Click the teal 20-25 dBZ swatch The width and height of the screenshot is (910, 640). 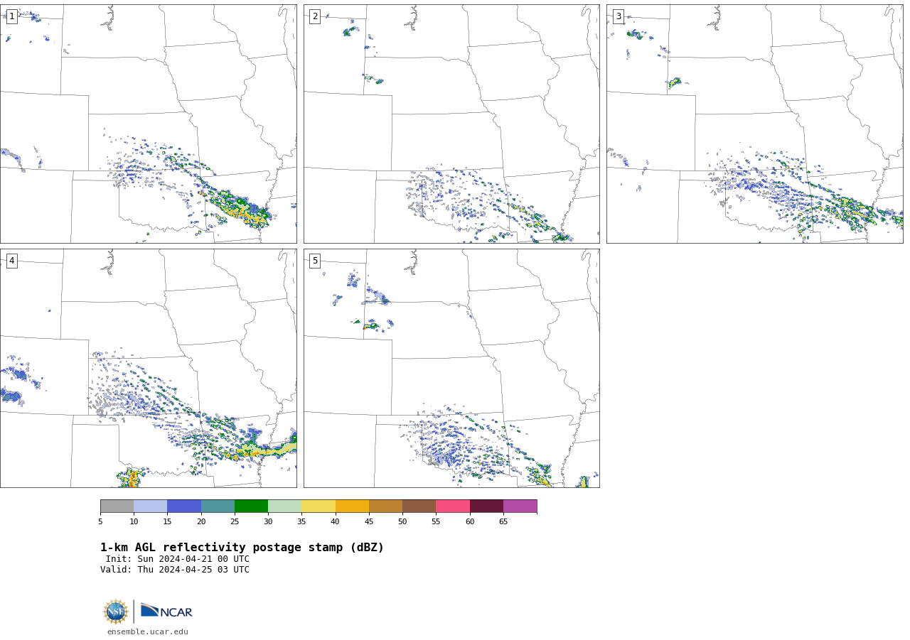click(x=218, y=506)
